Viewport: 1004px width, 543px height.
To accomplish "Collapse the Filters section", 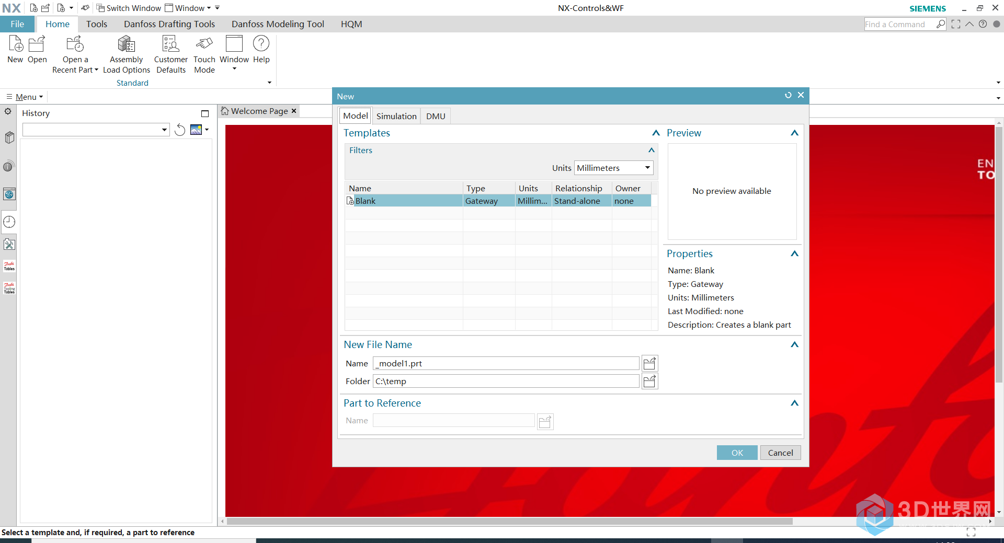I will pyautogui.click(x=652, y=150).
